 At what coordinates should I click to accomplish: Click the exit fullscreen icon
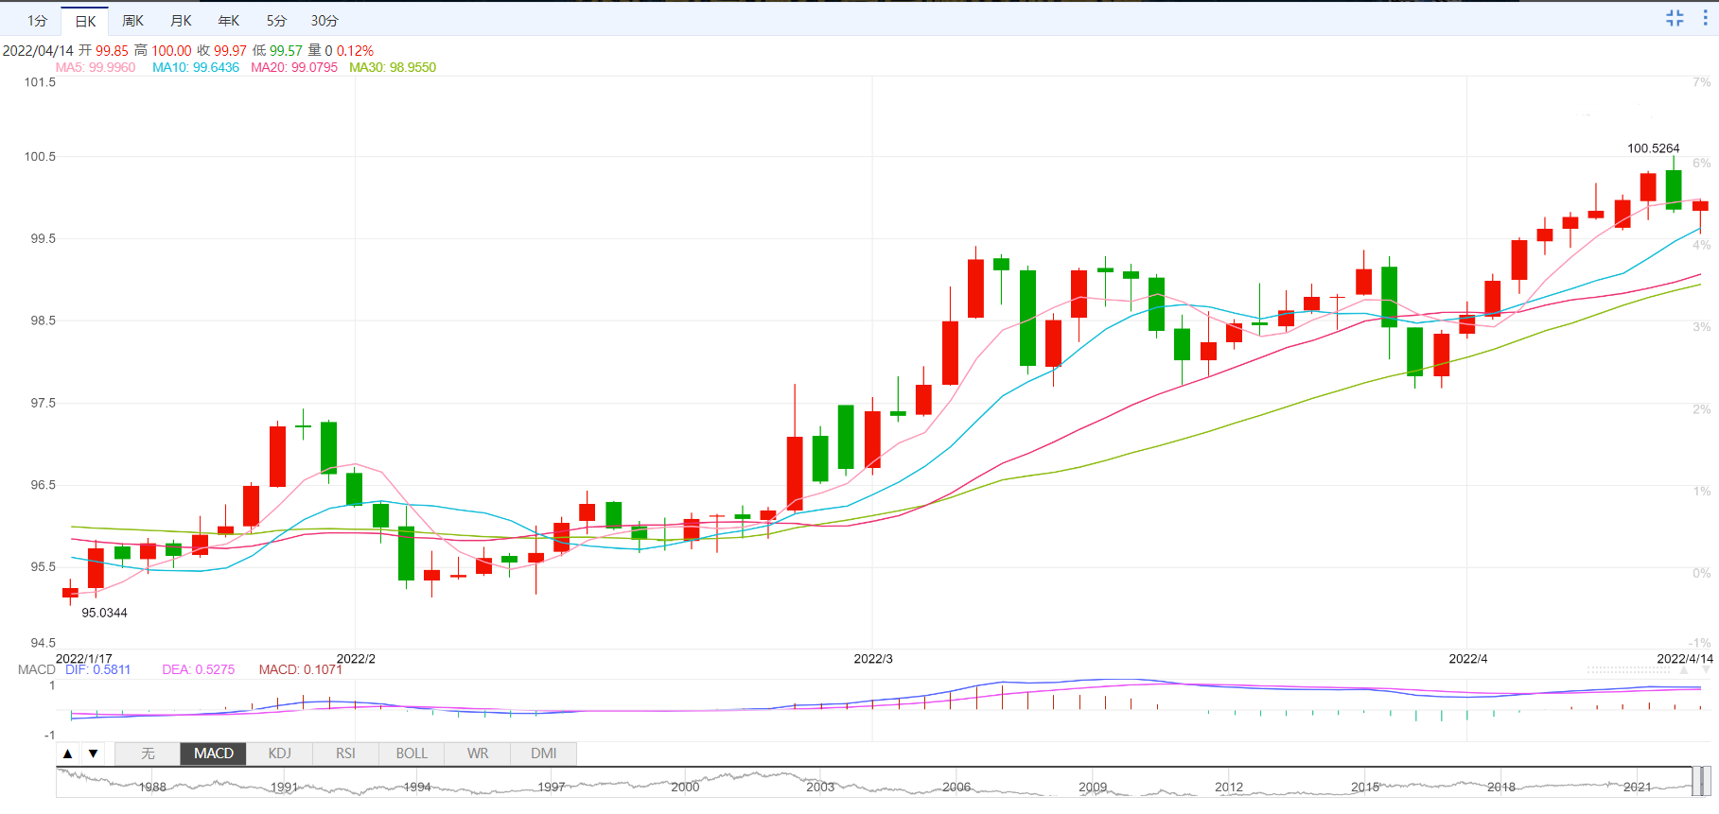[1675, 18]
